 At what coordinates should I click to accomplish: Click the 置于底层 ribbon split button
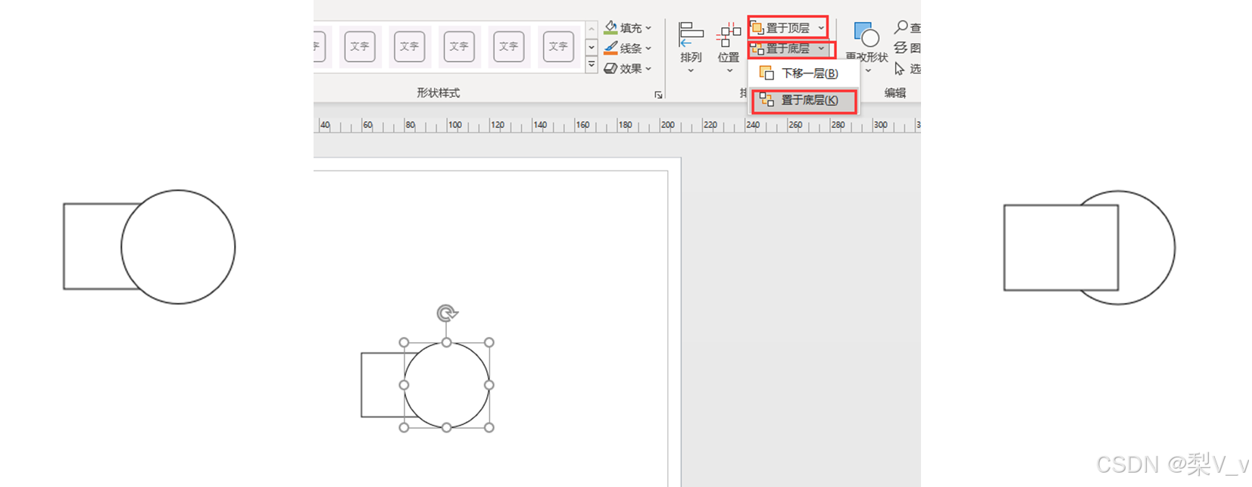coord(781,48)
